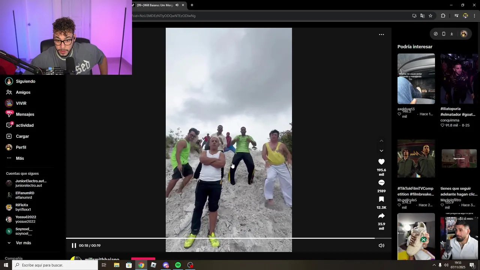Image resolution: width=480 pixels, height=270 pixels.
Task: Open Yossué2022 followed account
Action: (x=21, y=219)
